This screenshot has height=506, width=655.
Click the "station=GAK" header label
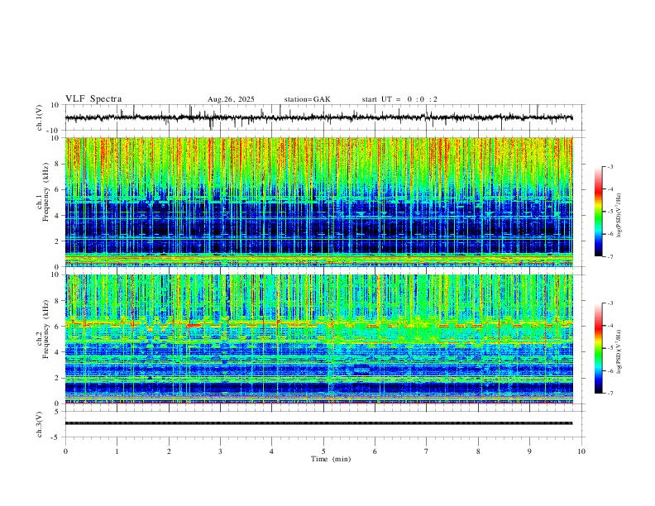[x=308, y=99]
